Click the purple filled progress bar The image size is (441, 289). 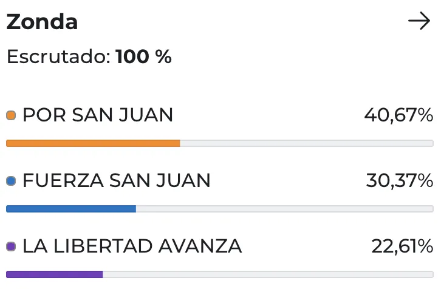click(55, 274)
